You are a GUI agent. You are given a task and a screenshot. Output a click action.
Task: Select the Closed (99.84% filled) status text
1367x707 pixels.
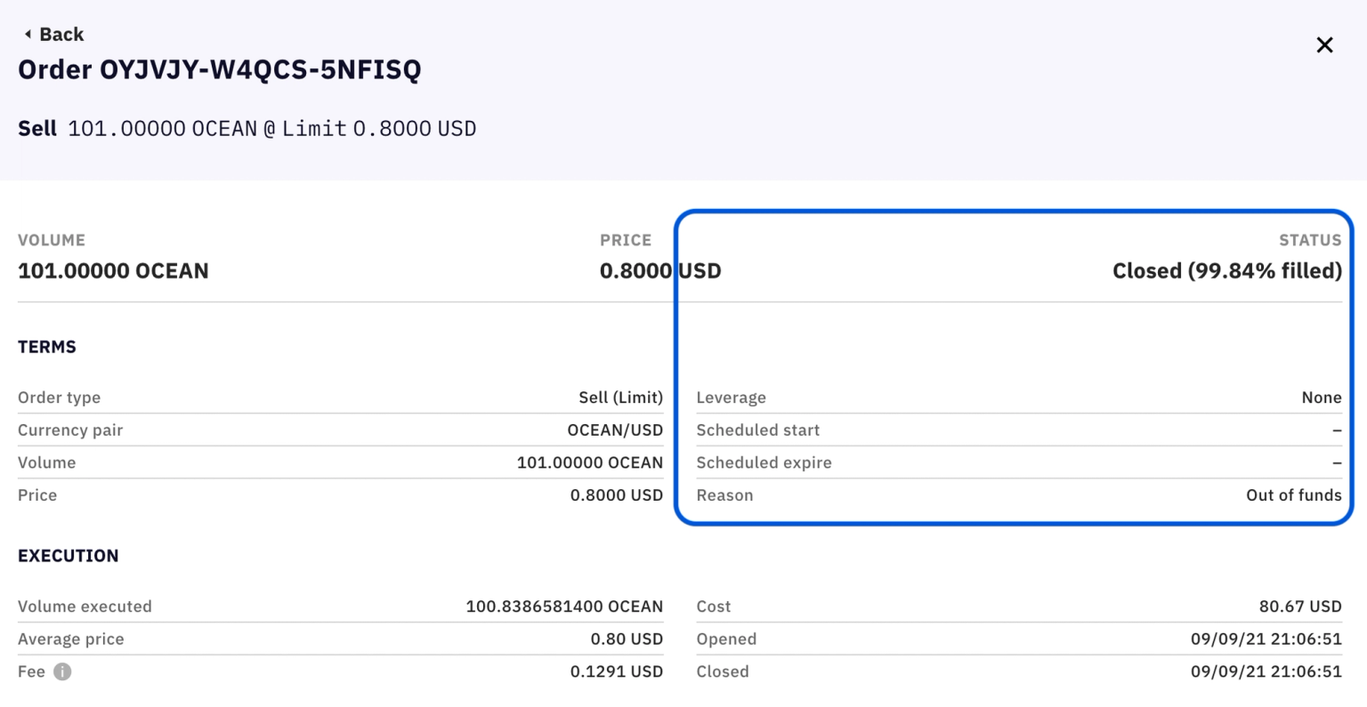coord(1226,270)
